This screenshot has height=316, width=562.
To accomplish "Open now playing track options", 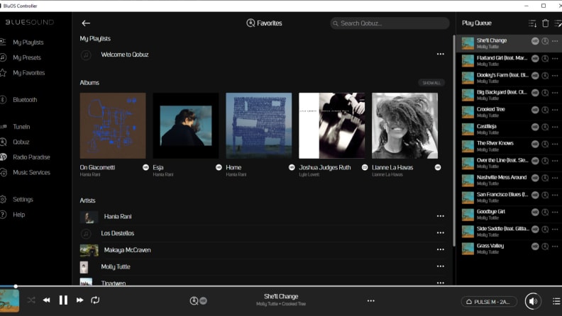I will pyautogui.click(x=371, y=301).
